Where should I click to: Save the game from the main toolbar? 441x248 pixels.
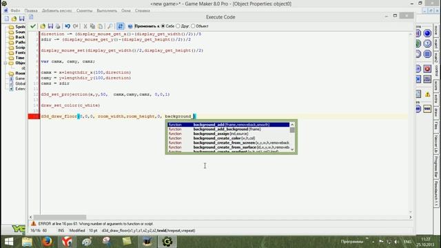point(21,19)
